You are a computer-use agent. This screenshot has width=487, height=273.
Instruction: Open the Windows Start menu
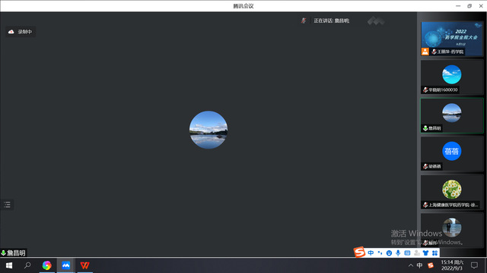9,265
